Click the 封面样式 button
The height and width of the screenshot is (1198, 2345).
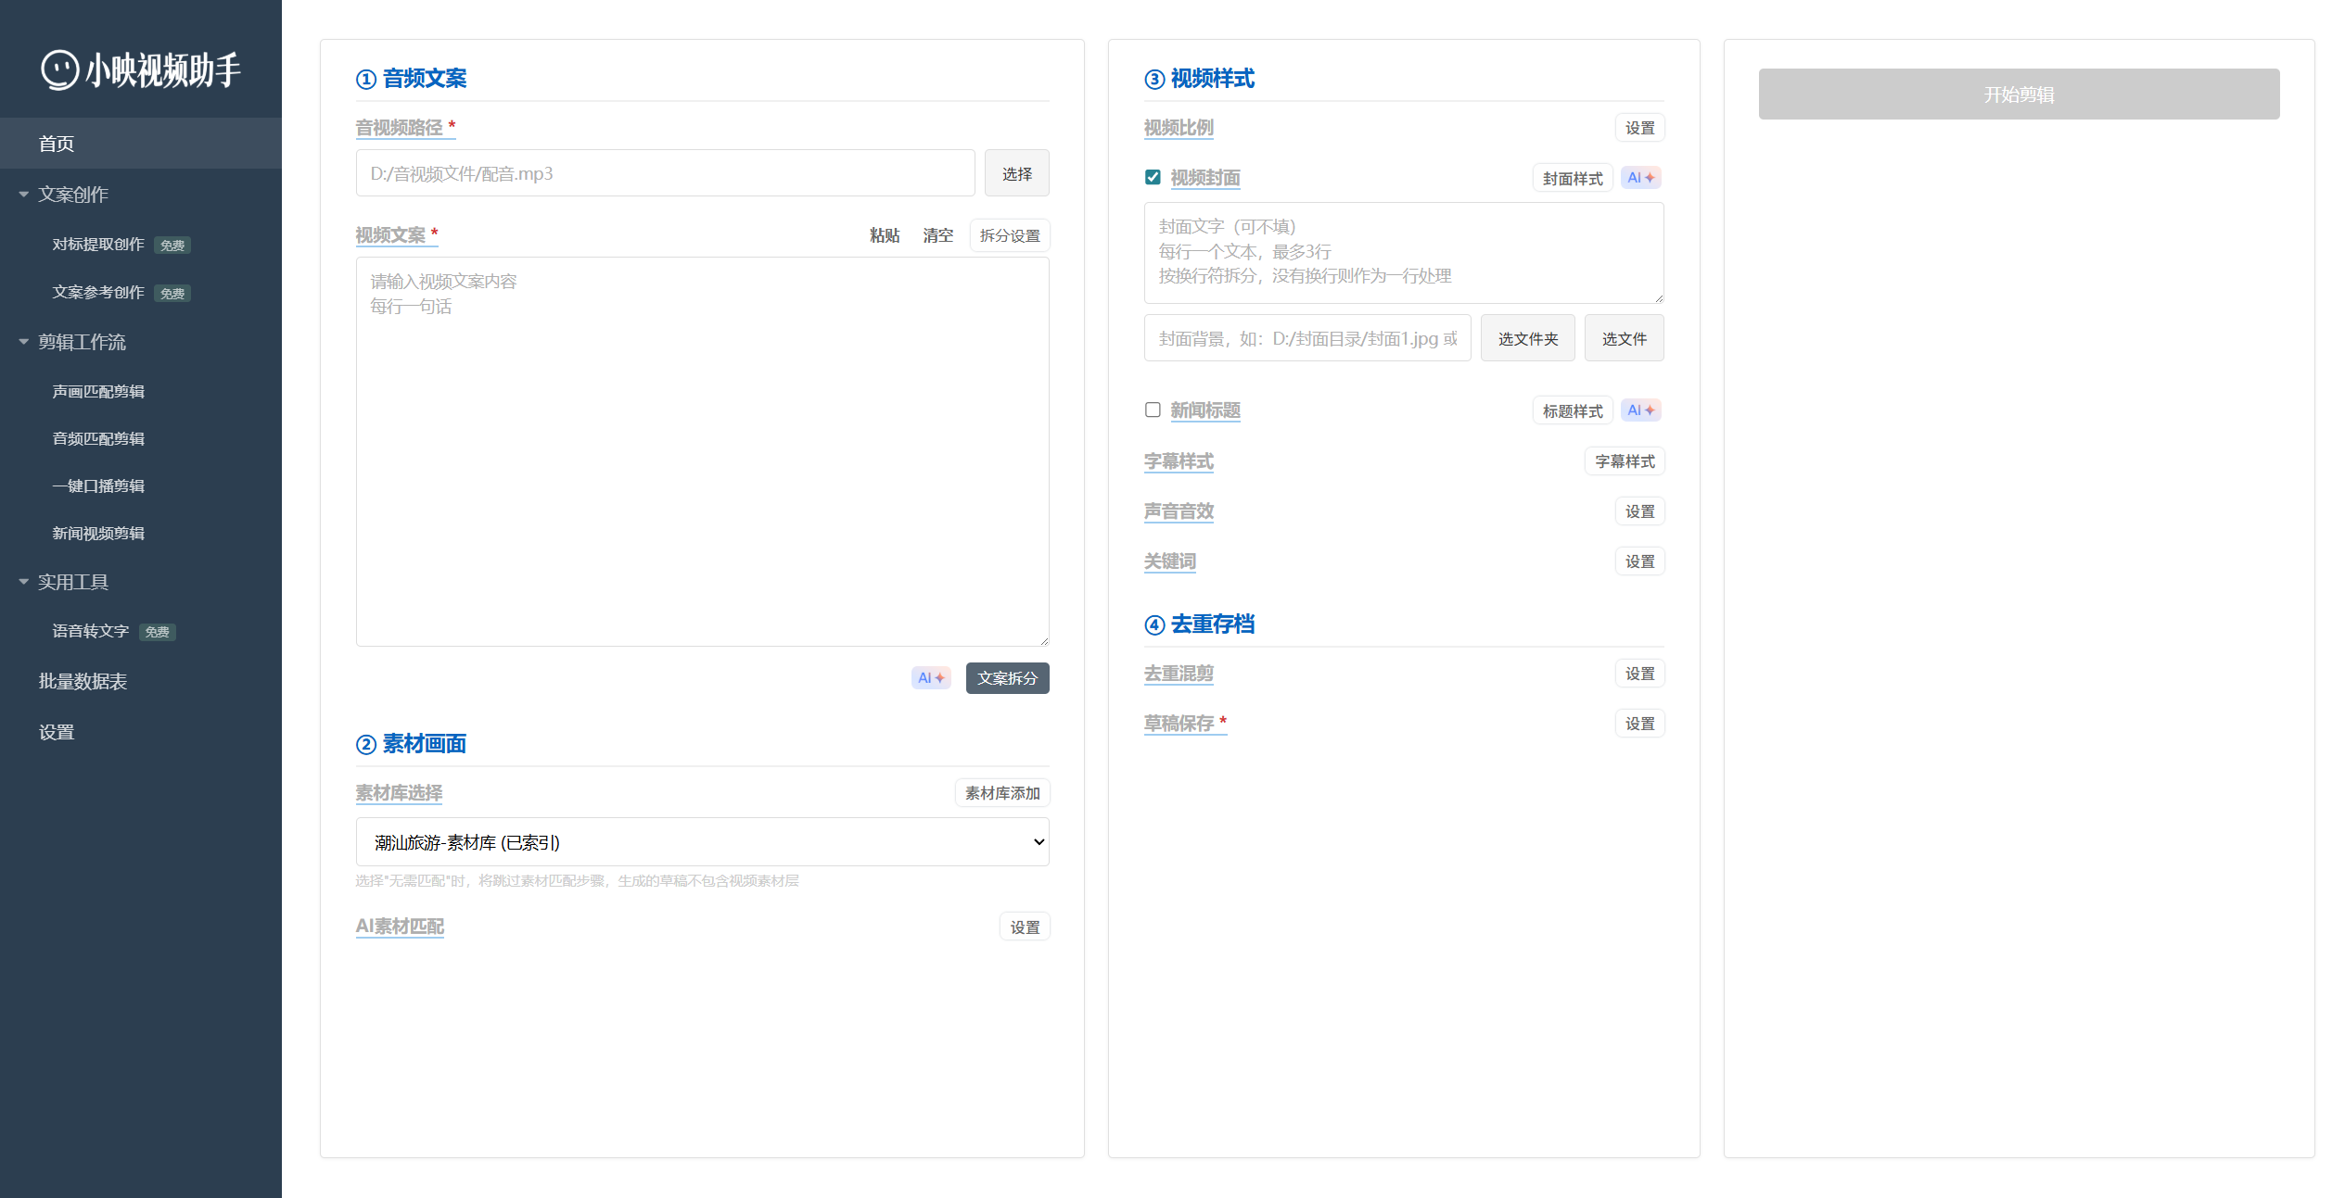pos(1573,178)
